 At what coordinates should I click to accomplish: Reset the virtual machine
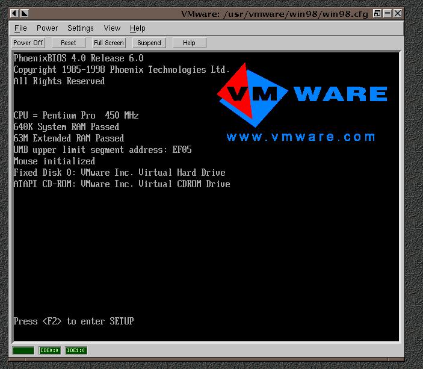click(69, 43)
